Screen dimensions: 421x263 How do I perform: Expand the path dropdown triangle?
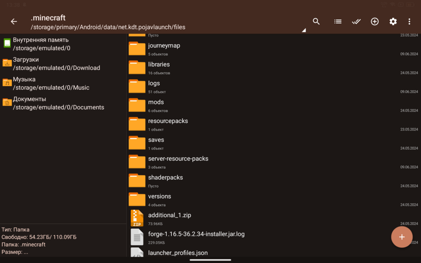pos(304,30)
